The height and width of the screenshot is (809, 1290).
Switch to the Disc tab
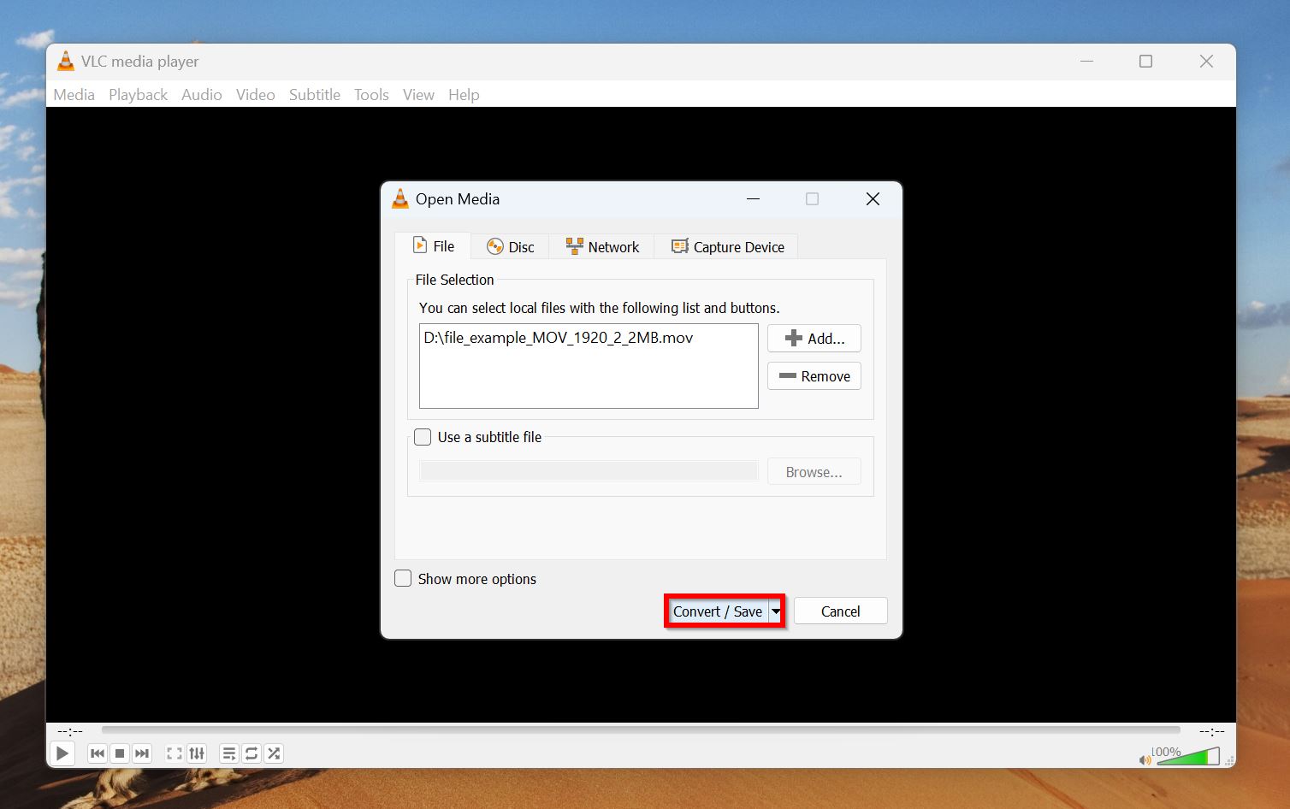click(x=511, y=247)
